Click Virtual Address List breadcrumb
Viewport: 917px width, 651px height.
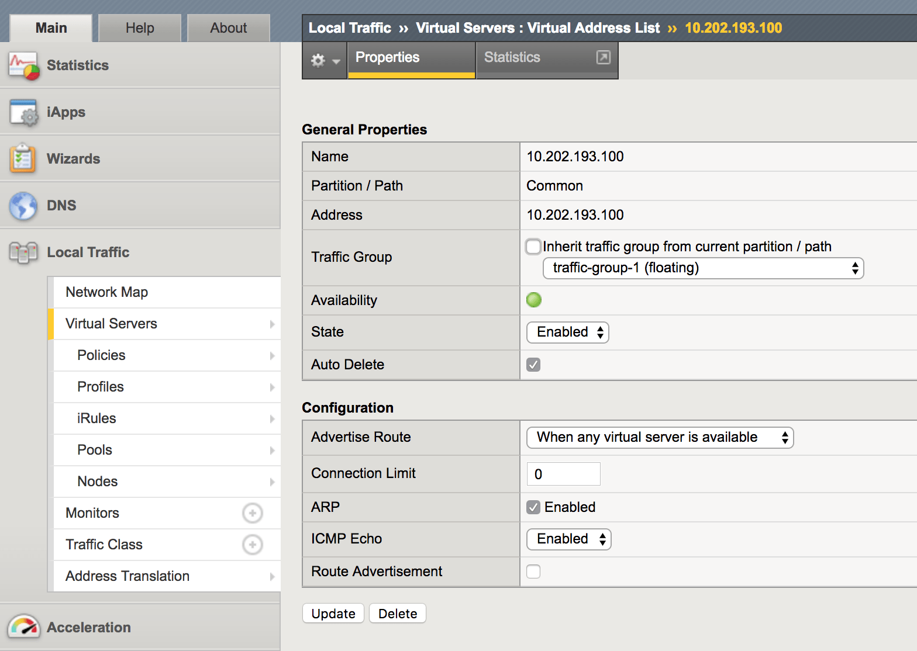[x=594, y=28]
